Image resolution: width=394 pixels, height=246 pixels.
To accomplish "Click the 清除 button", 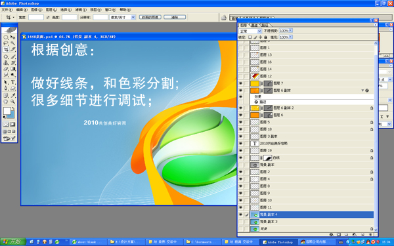I will 175,17.
